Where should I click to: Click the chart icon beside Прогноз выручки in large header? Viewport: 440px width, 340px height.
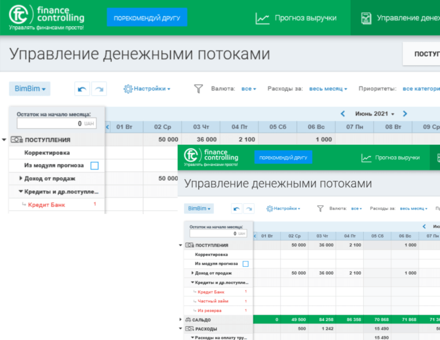[262, 18]
